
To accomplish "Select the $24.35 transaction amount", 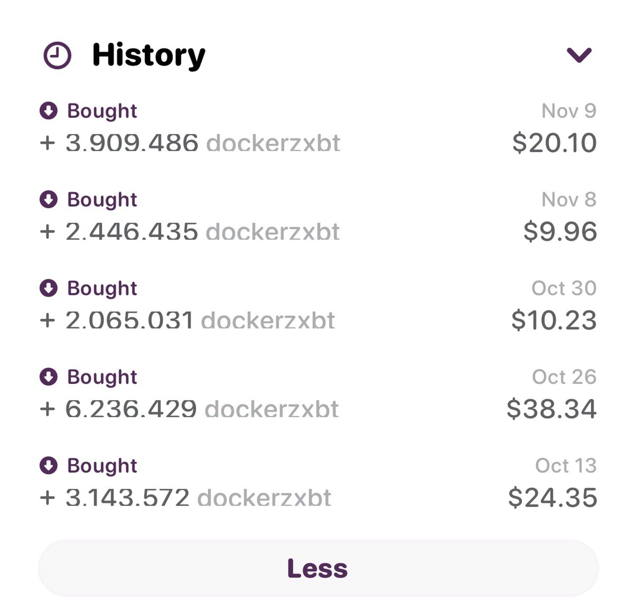I will (552, 497).
